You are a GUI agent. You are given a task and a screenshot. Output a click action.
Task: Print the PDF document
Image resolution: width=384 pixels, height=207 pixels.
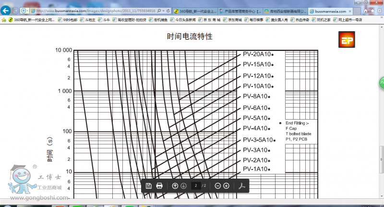(x=160, y=186)
